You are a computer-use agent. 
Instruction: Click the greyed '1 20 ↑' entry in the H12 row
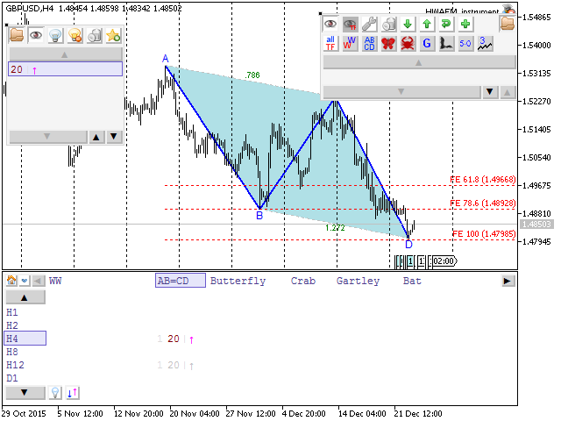tap(175, 365)
